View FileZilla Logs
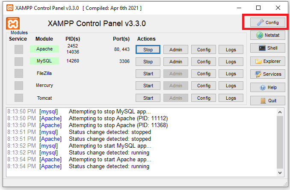The image size is (290, 190). [x=231, y=74]
